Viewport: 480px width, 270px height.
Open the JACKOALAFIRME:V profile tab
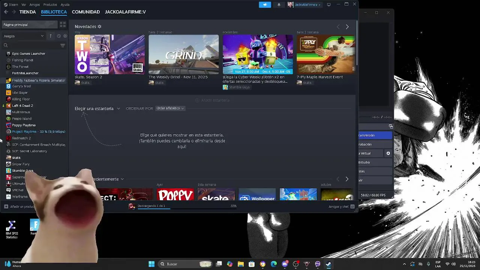[x=125, y=12]
